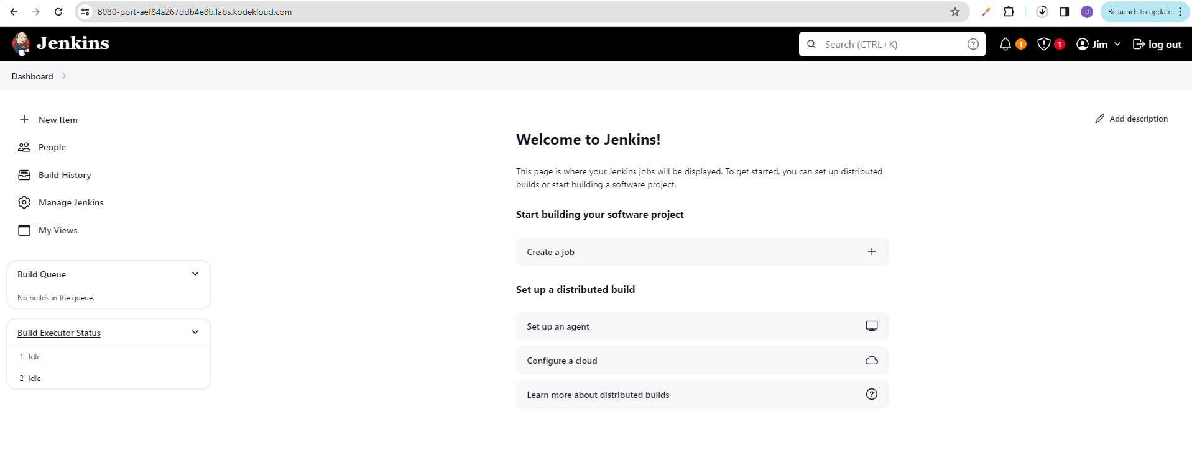Reload the page with browser refresh icon
1192x458 pixels.
pos(58,12)
